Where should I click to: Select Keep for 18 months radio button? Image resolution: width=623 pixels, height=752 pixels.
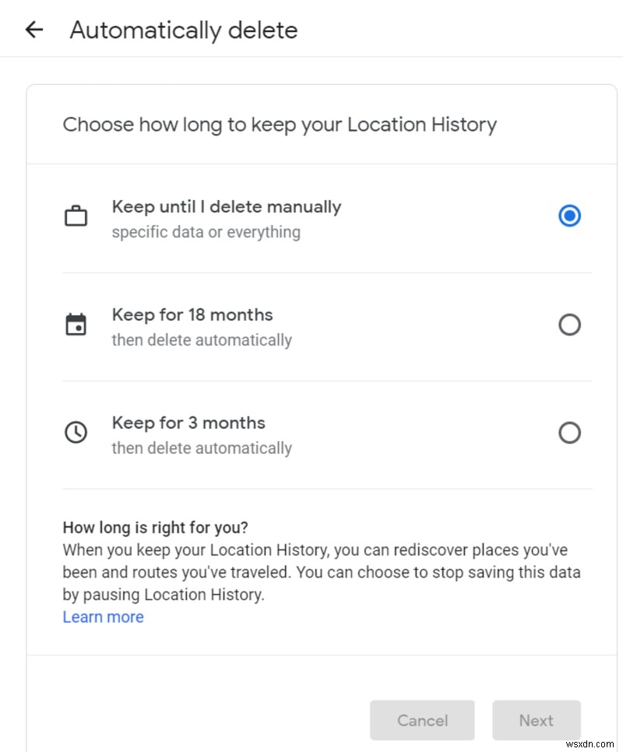point(570,324)
